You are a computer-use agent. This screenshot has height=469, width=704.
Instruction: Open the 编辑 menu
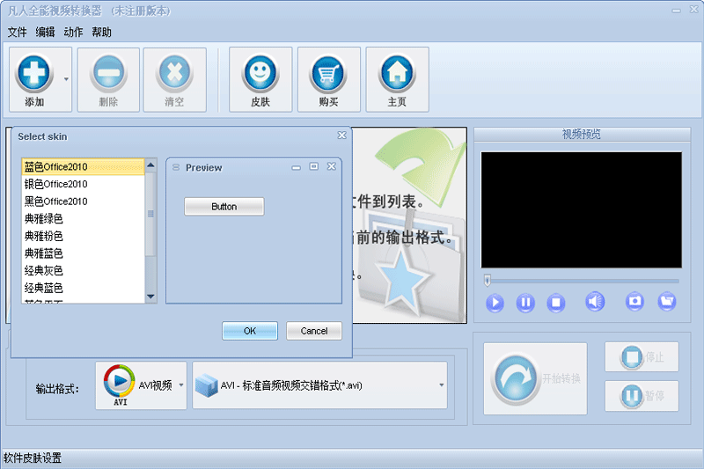tap(45, 33)
